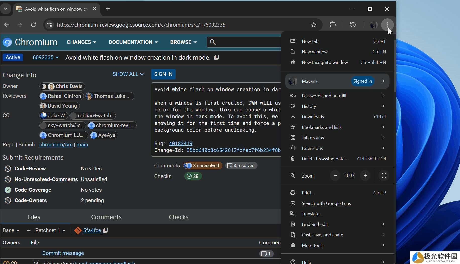Click the page reload icon
The height and width of the screenshot is (264, 460).
click(x=33, y=25)
